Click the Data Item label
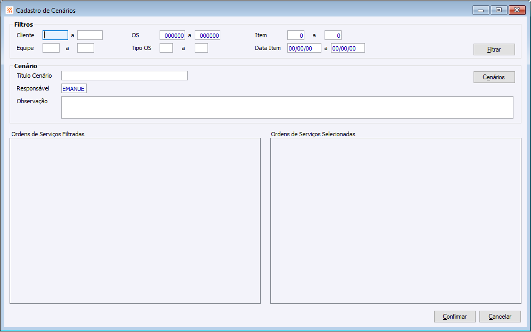531x332 pixels. pyautogui.click(x=268, y=48)
